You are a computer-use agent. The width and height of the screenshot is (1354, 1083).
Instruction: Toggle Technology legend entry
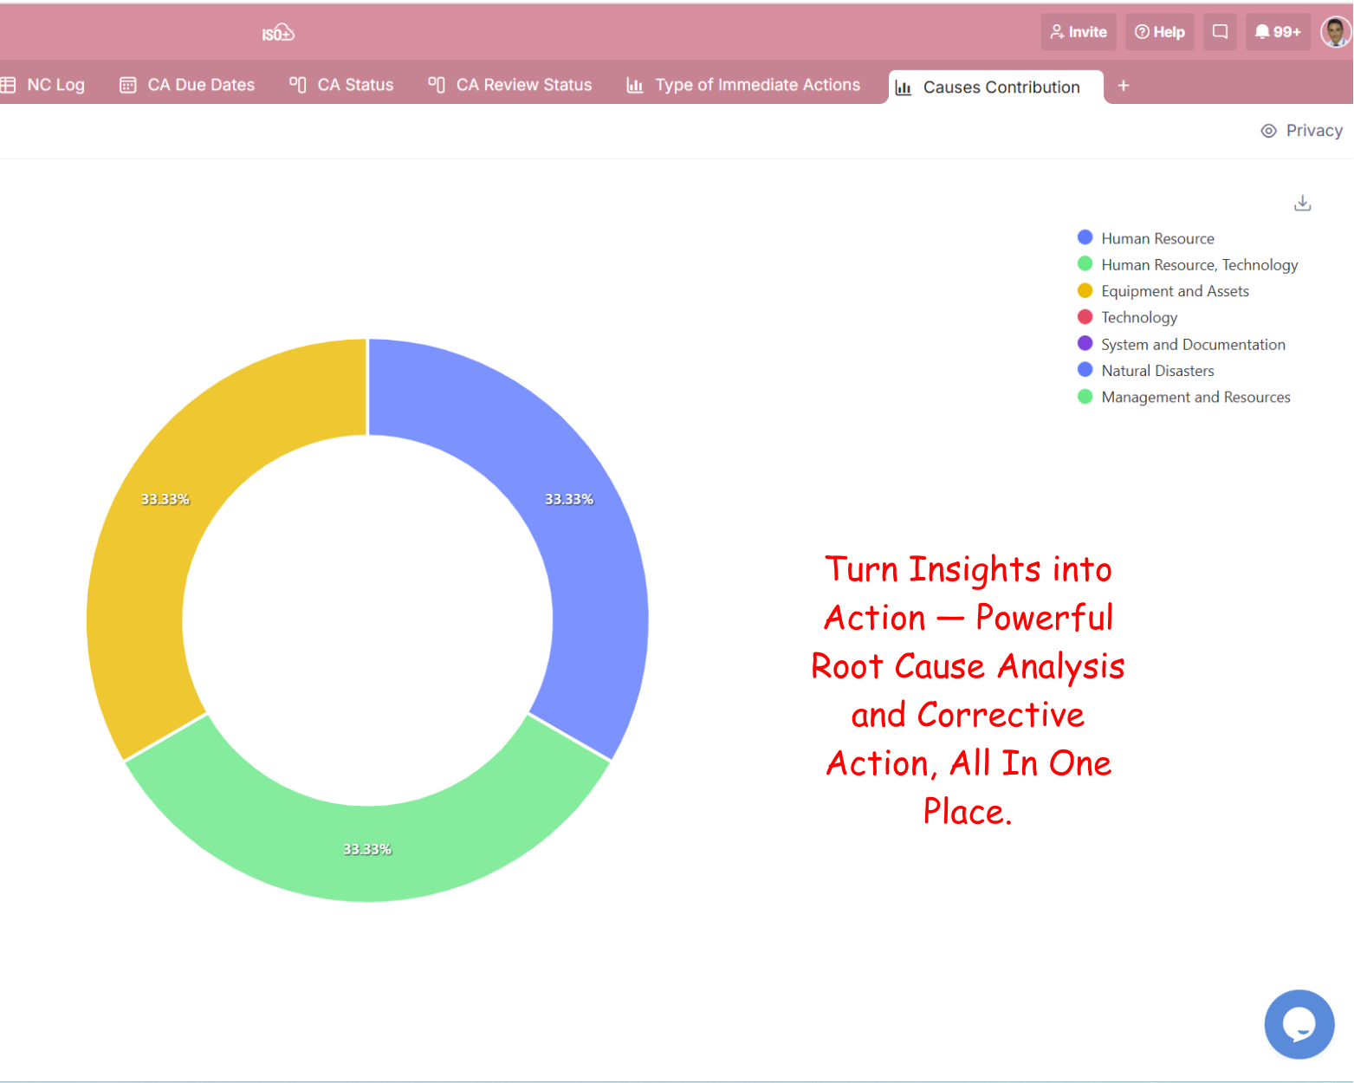(x=1138, y=318)
